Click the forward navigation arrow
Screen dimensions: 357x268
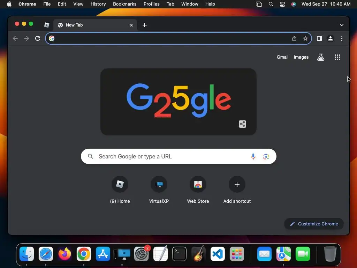coord(26,38)
